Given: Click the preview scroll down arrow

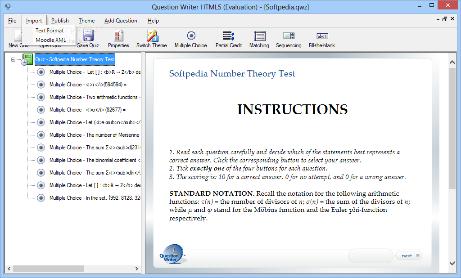Looking at the screenshot, I should 452,263.
